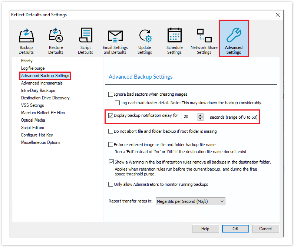The width and height of the screenshot is (294, 247).
Task: Increase notification delay with up arrow
Action: (x=201, y=115)
